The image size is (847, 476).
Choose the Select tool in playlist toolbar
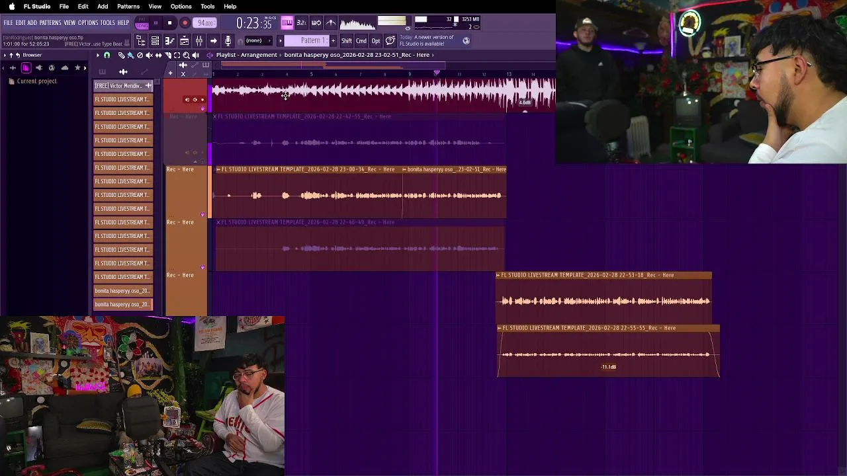pos(177,55)
